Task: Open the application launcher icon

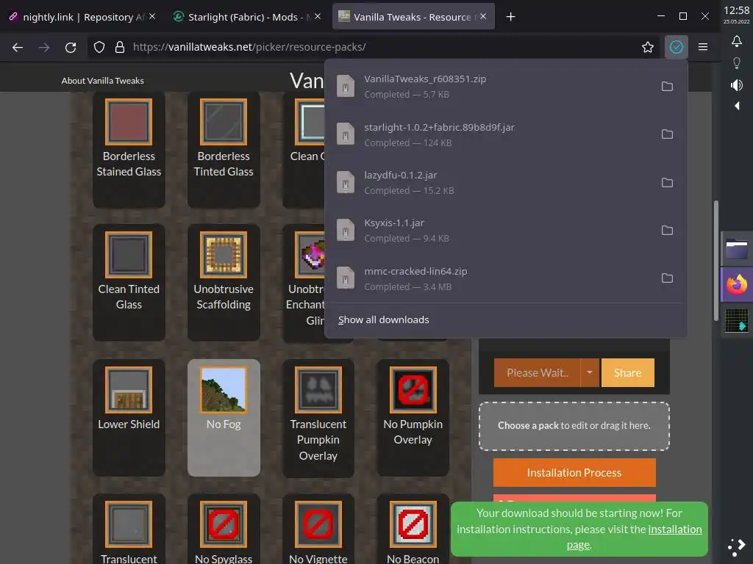Action: coord(737,546)
